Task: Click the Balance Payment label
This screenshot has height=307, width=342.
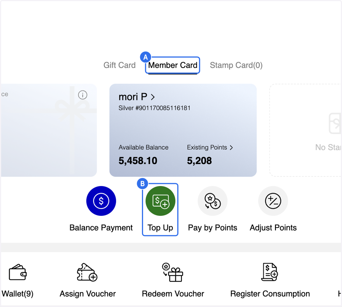Action: 101,228
